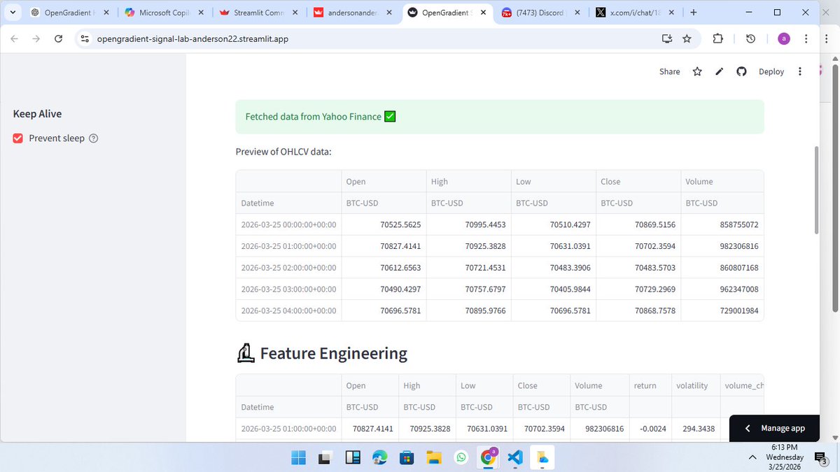Select the 2026-03-25 00:00:00+00:00 row label
Screen dimensions: 840x472
click(x=288, y=224)
